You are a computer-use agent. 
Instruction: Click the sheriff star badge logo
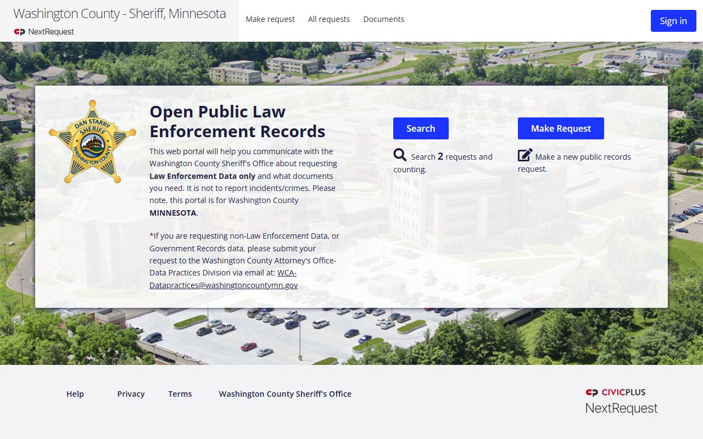click(x=92, y=142)
